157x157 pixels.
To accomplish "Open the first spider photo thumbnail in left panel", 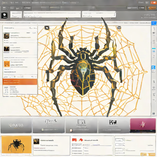I will (6, 36).
